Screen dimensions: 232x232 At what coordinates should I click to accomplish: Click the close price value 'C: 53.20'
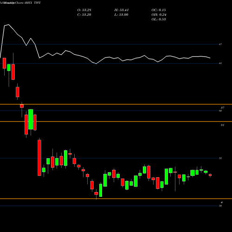click(x=84, y=15)
